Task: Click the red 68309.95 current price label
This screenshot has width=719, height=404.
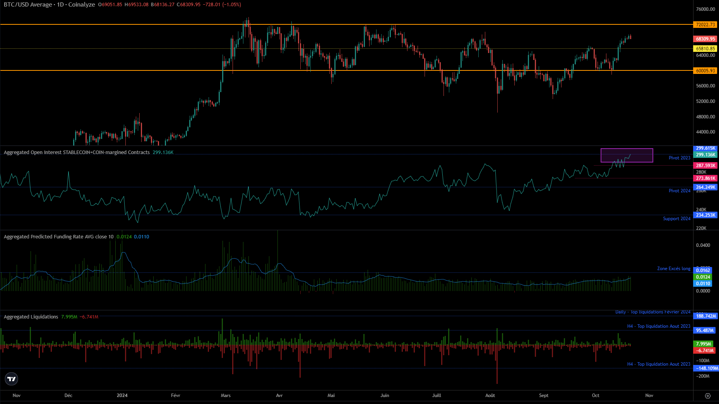Action: tap(705, 39)
